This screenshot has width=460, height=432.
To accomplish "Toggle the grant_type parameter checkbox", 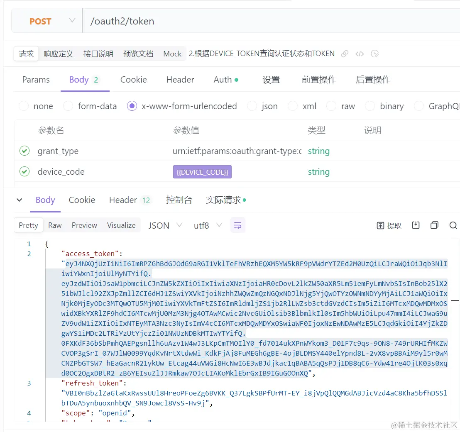I will coord(24,151).
